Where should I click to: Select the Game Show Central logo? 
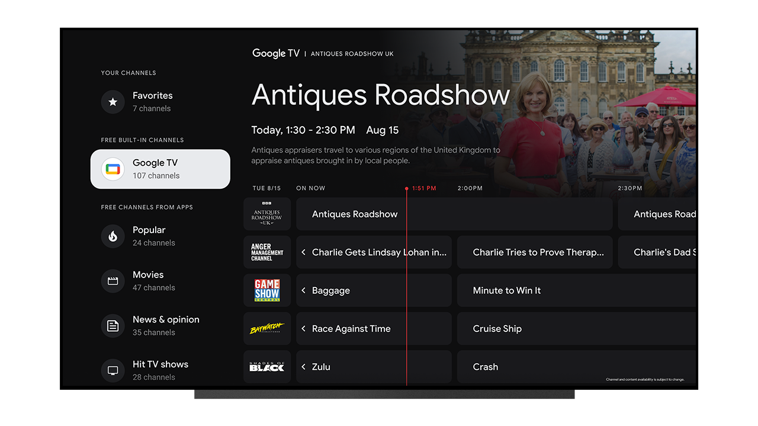point(267,290)
